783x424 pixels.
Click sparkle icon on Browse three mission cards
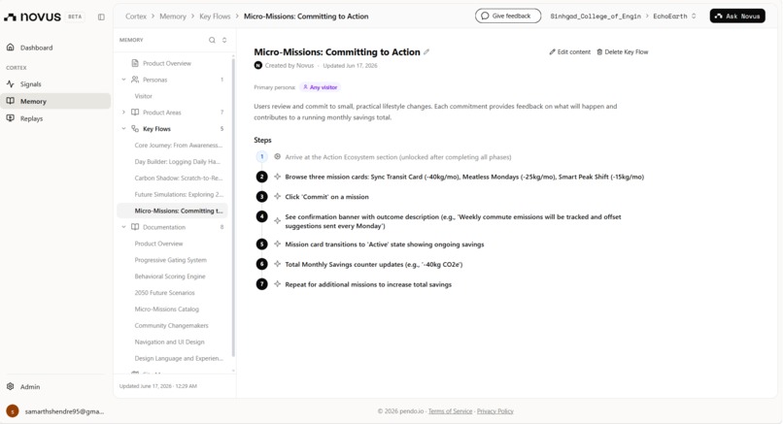277,177
